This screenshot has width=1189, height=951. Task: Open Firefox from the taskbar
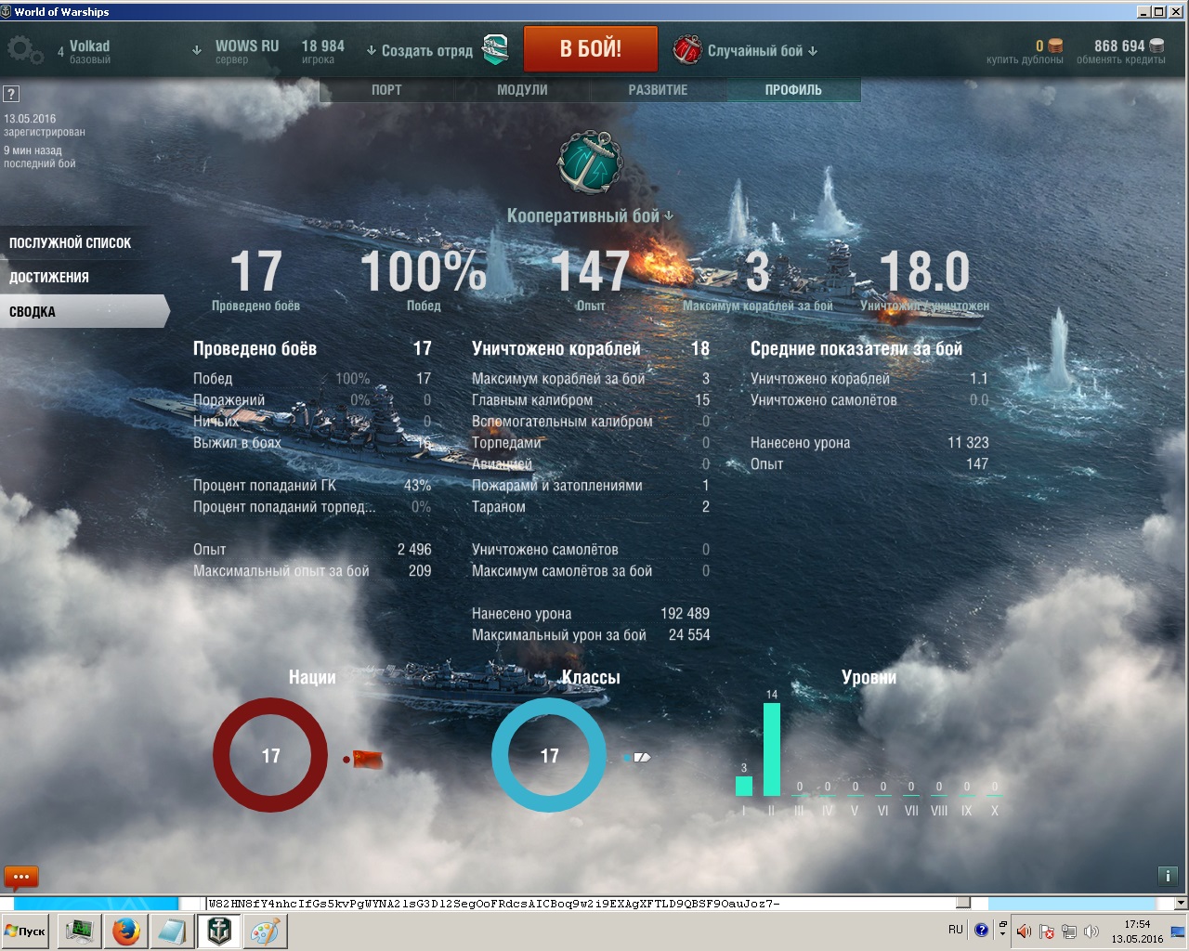126,931
